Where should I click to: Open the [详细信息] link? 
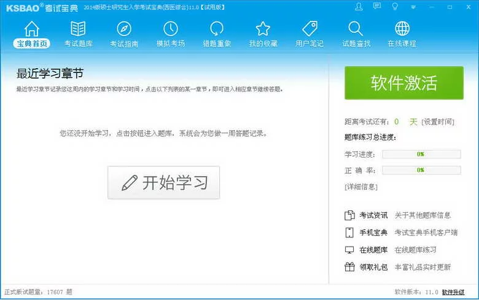click(361, 187)
